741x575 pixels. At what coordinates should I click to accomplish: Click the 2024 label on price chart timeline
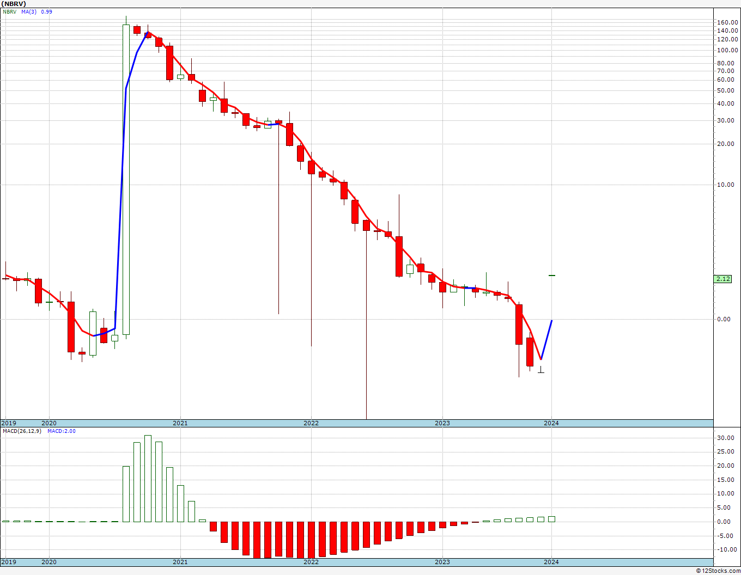pos(551,423)
